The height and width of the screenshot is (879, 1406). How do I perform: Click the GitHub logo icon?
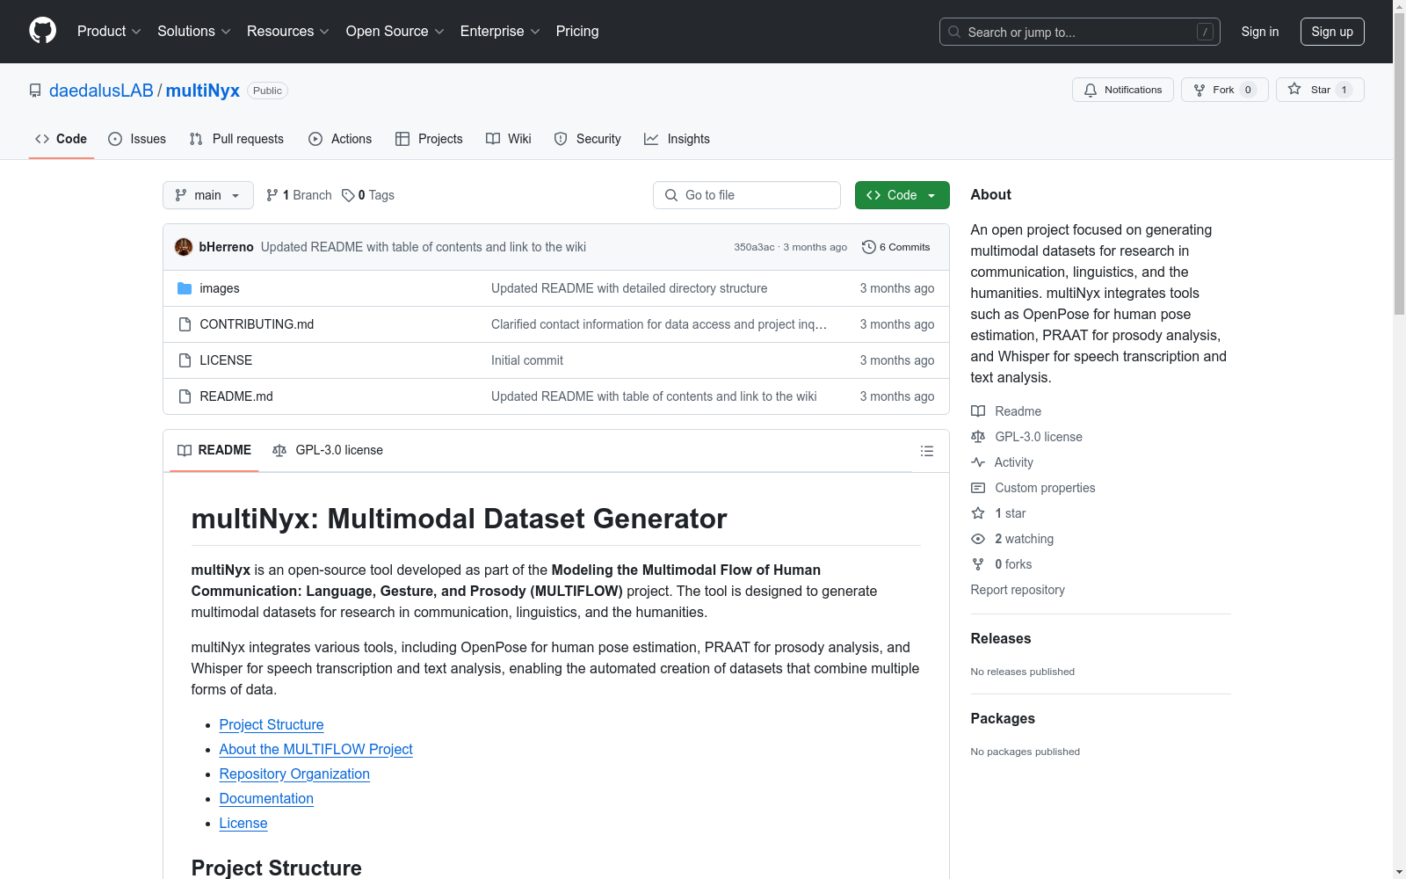pos(42,31)
